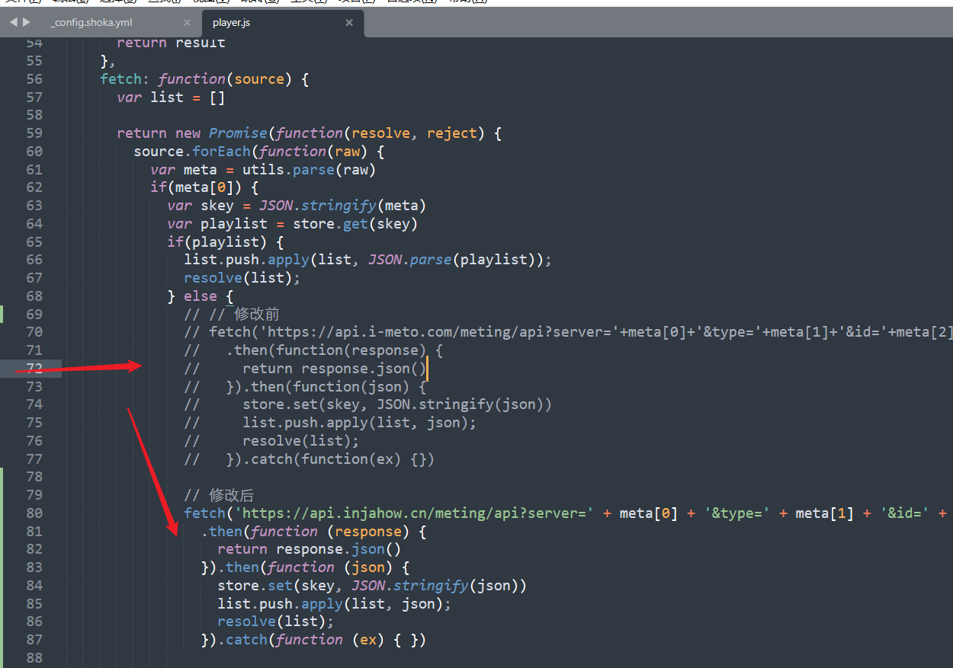The width and height of the screenshot is (953, 668).
Task: Close the _config.shoka.yml tab
Action: pos(188,23)
